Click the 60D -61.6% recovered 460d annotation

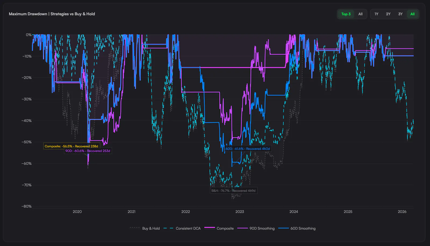[248, 149]
